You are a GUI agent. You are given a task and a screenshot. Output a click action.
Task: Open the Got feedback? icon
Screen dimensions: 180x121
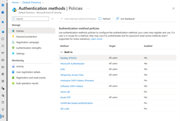point(117,19)
